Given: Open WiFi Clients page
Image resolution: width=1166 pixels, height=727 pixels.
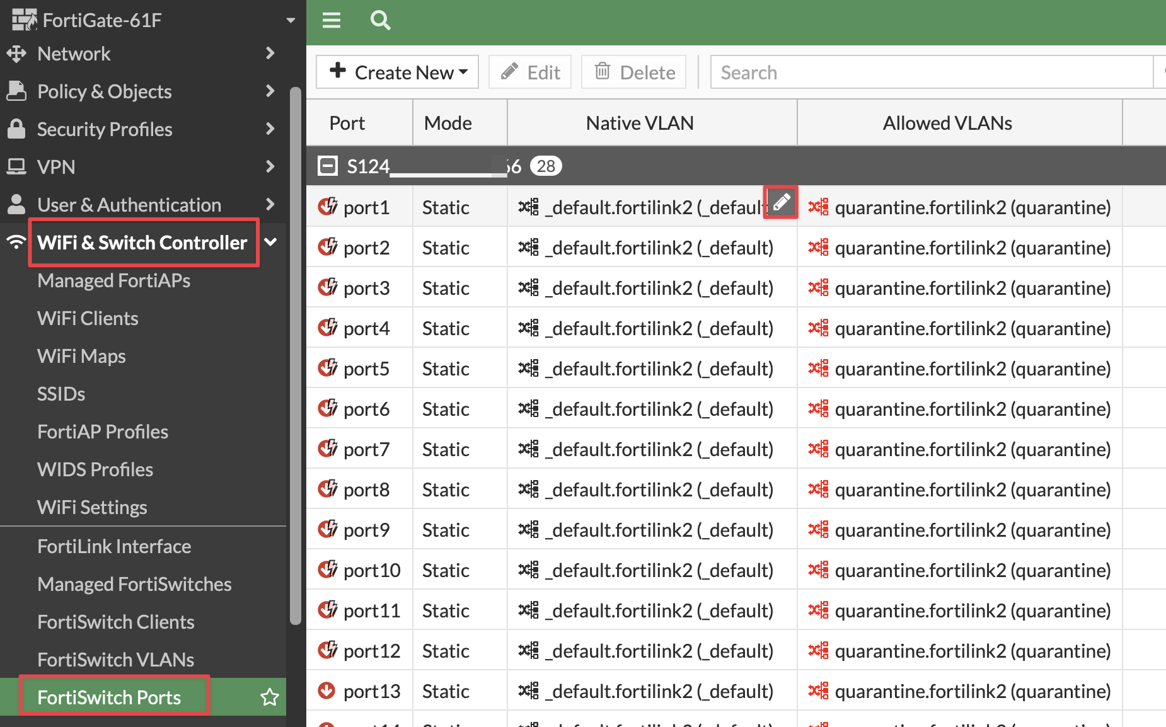Looking at the screenshot, I should [88, 318].
